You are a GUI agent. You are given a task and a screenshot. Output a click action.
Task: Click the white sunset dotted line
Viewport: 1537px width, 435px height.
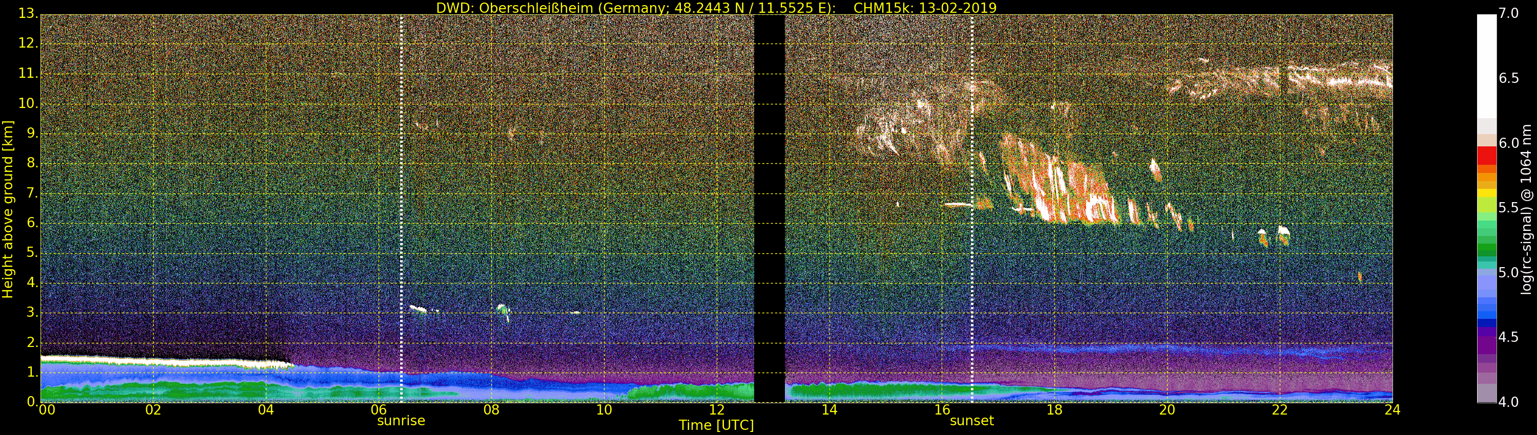click(x=972, y=209)
